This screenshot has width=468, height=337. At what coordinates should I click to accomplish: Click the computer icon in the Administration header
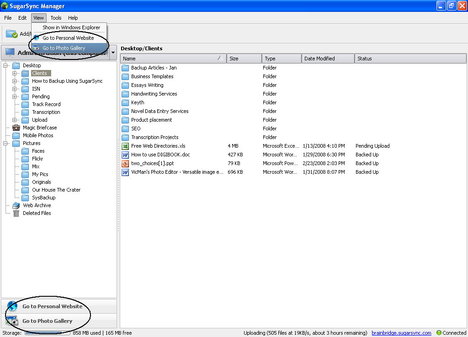click(10, 53)
